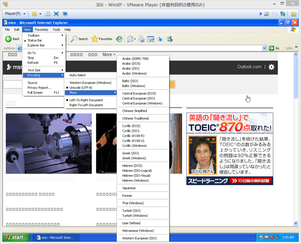Click VMware Tools tray icon
Viewport: 301px width, 244px height.
(x=267, y=237)
